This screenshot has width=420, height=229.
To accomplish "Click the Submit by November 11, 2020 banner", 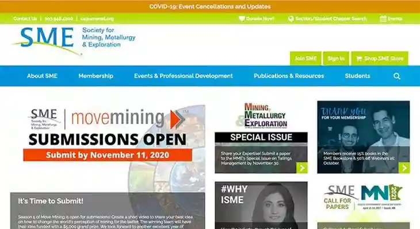I will (108, 155).
